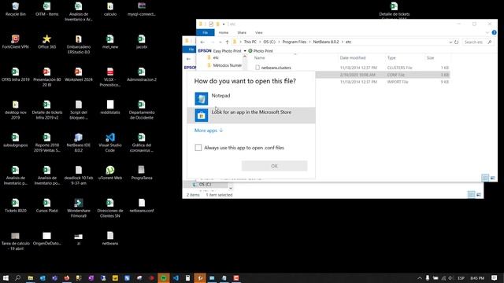Select netbeans.conf file on desktop
Image resolution: width=504 pixels, height=283 pixels.
142,205
